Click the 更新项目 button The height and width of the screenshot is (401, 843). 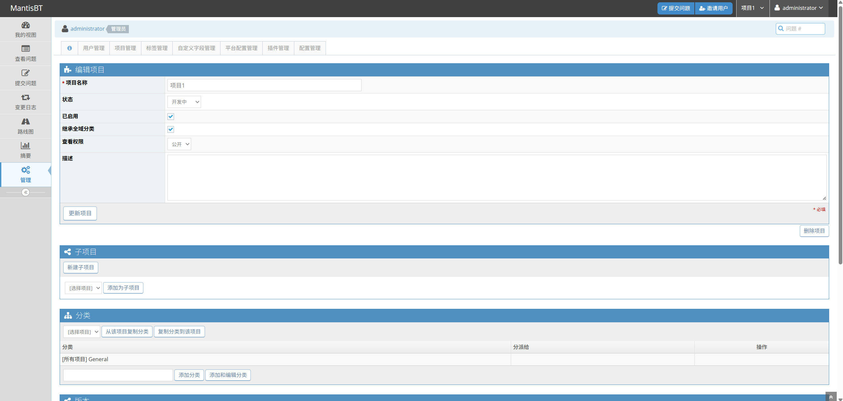coord(80,213)
